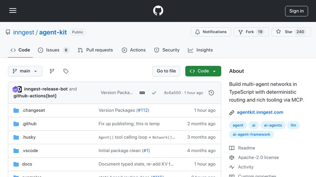Screen dimensions: 316x177
Task: Switch to the Code tab
Action: (x=20, y=50)
